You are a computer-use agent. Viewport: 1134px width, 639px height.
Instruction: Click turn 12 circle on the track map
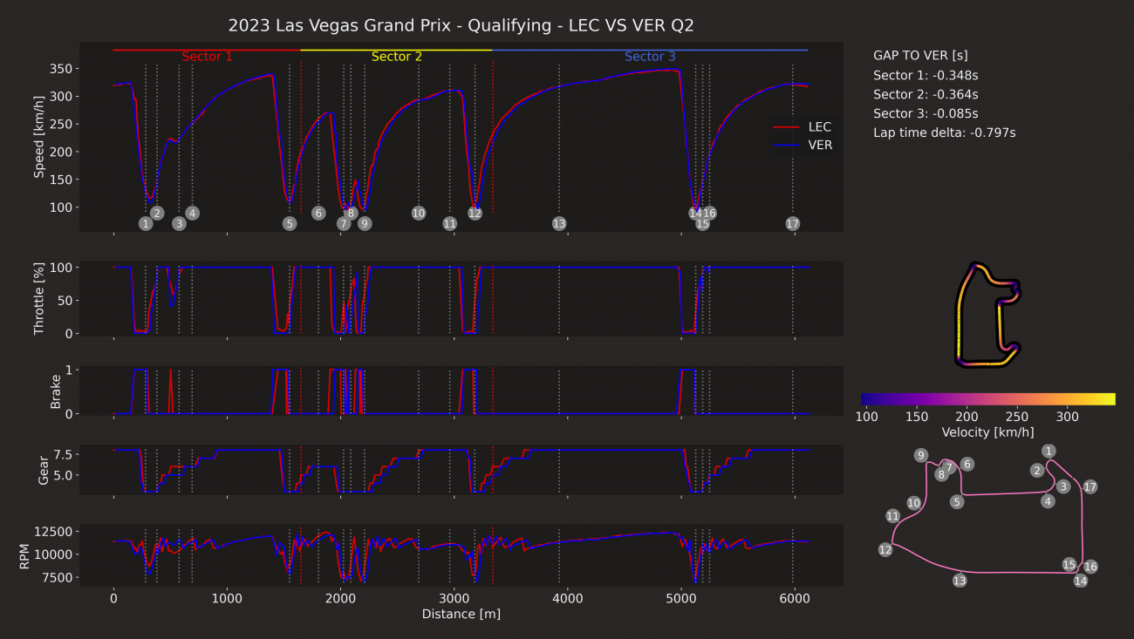[885, 550]
